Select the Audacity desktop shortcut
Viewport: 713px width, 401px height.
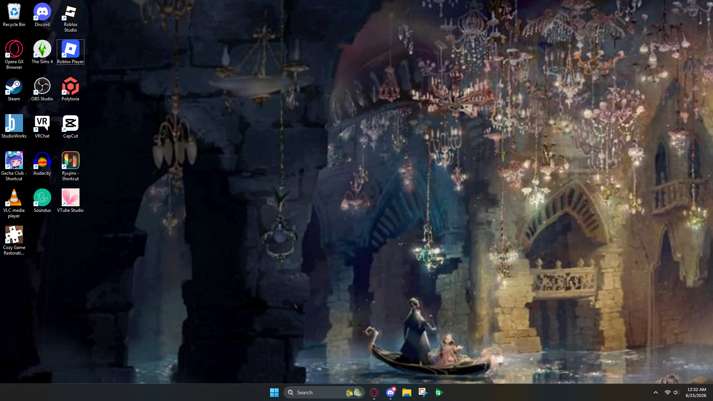click(42, 164)
